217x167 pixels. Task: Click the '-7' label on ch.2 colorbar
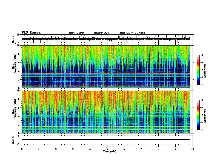coord(202,130)
